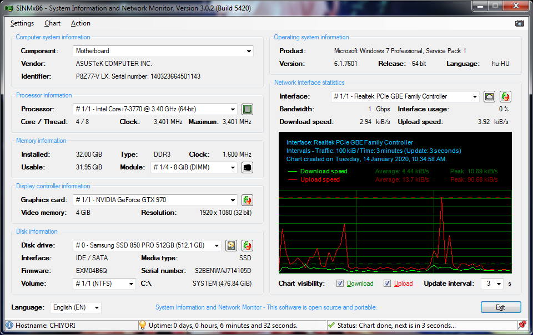Click the Uptime status bar text

pos(223,326)
